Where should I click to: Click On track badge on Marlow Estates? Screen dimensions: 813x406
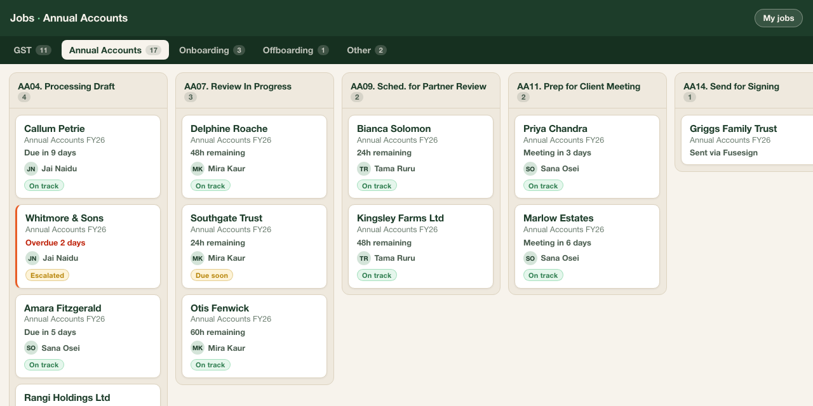(543, 275)
